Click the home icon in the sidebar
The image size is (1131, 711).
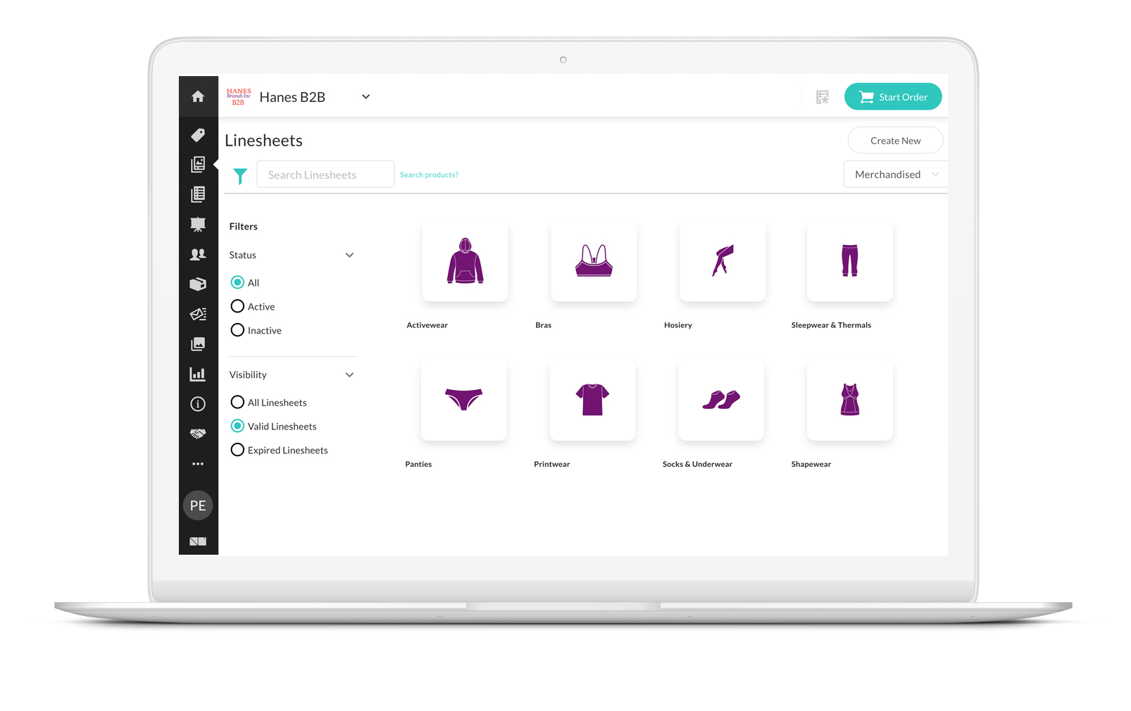[x=198, y=96]
